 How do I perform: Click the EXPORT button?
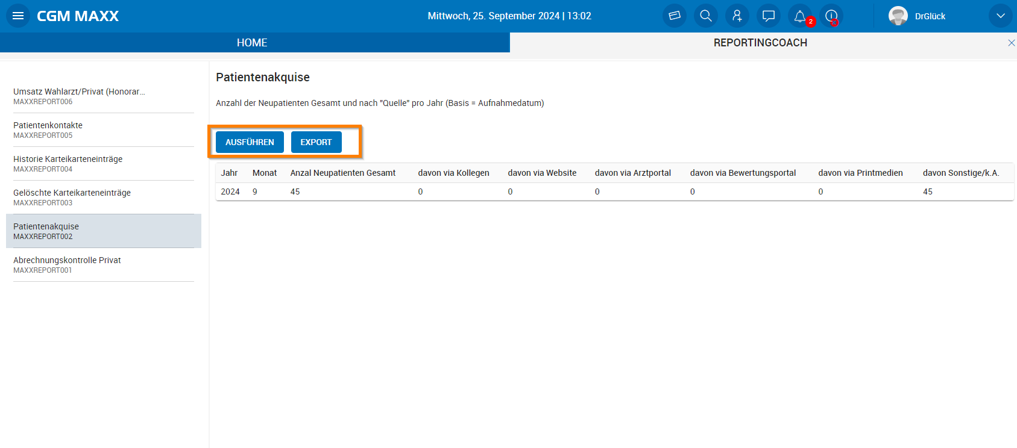pyautogui.click(x=316, y=142)
